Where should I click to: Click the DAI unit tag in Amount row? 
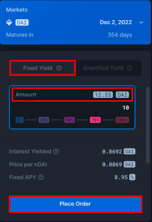[x=122, y=95]
